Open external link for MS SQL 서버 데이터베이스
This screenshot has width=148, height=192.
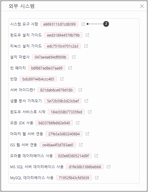109,167
